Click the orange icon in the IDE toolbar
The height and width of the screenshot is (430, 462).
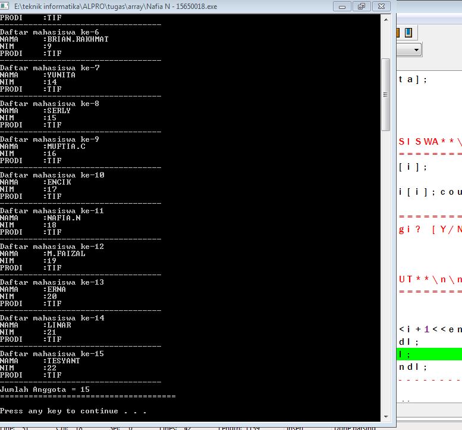pos(398,33)
